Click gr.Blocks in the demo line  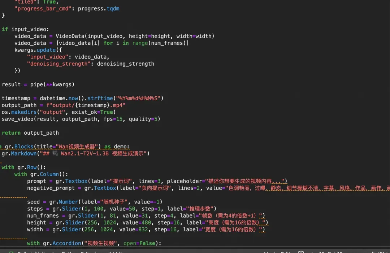click(x=19, y=147)
